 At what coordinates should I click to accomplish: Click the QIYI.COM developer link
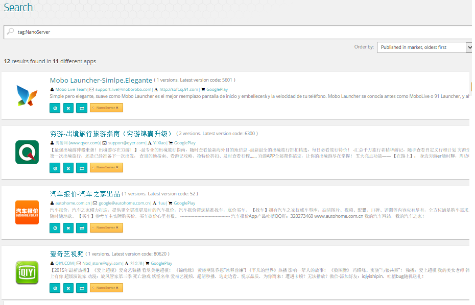tap(64, 263)
